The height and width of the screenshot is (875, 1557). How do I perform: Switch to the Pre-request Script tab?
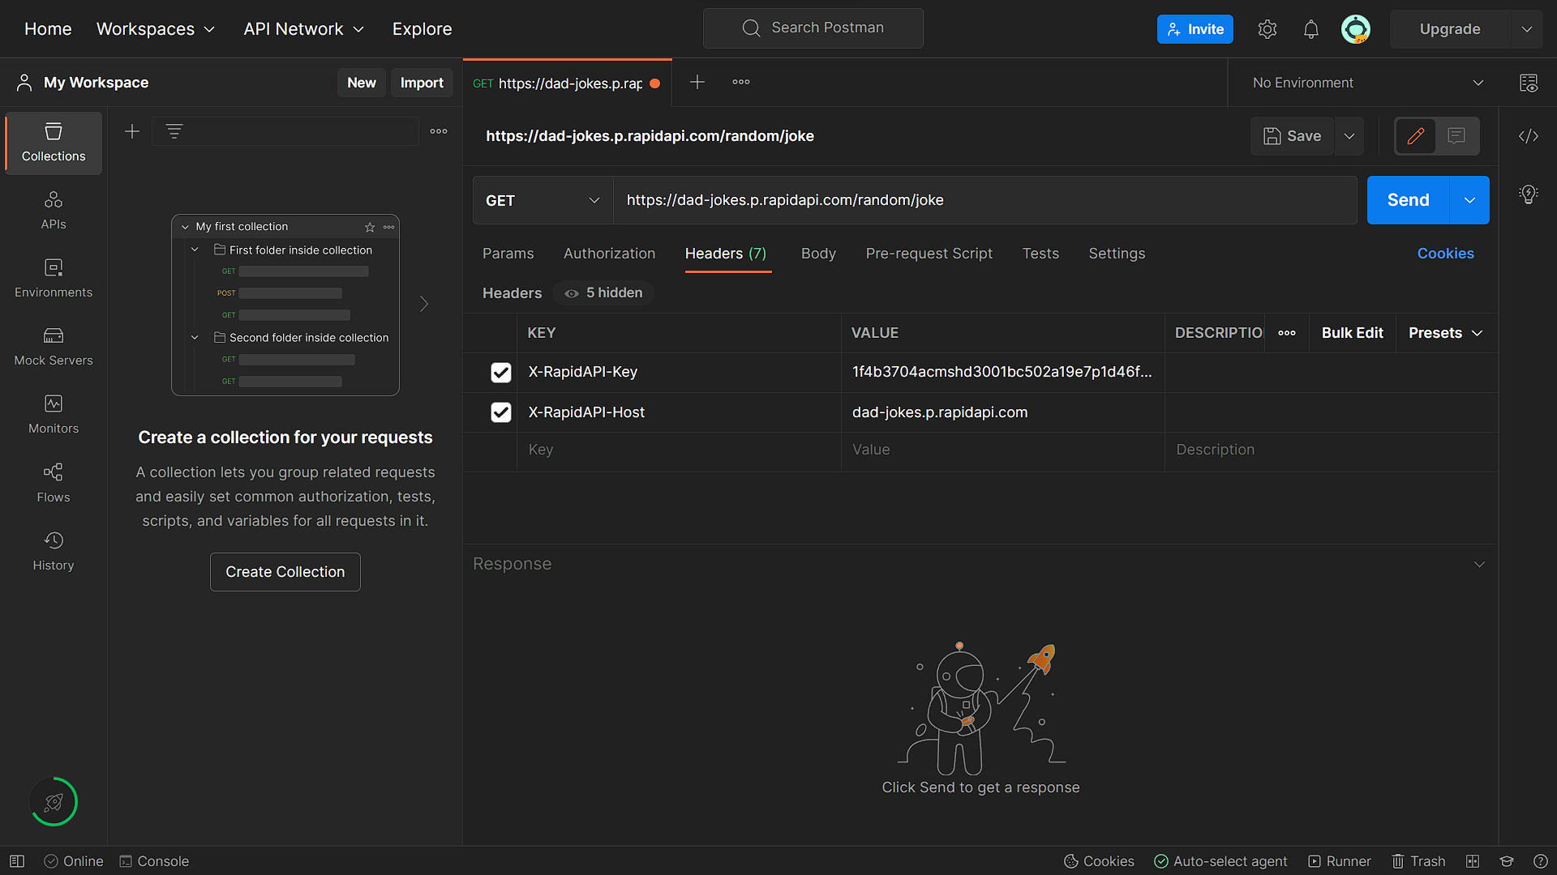929,254
